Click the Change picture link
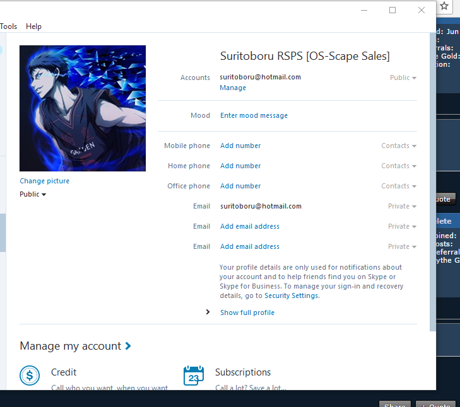The height and width of the screenshot is (407, 460). click(45, 181)
